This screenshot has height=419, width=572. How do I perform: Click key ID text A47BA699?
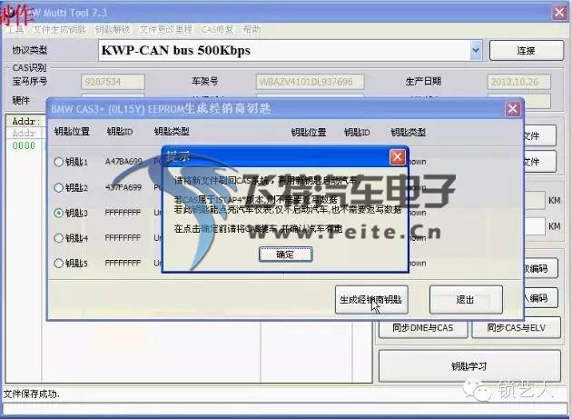123,162
